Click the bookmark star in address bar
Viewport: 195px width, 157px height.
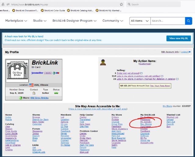[122, 5]
